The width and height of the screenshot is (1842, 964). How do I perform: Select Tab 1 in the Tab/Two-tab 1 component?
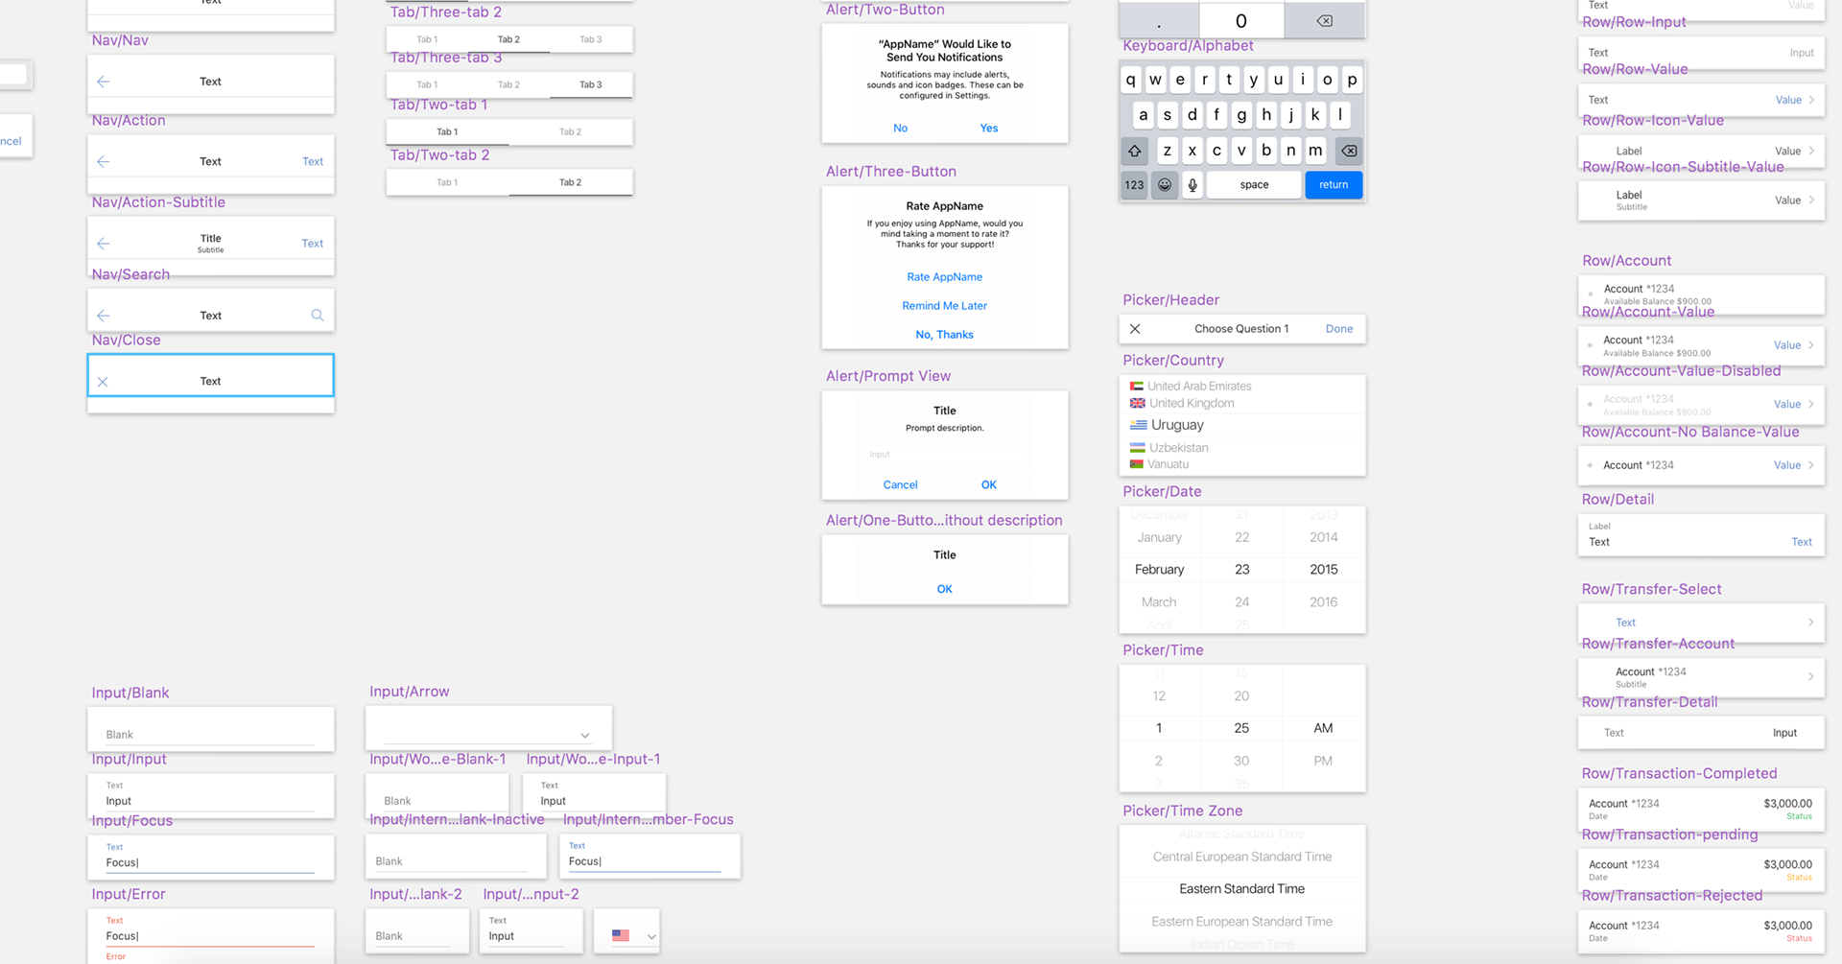pyautogui.click(x=447, y=131)
